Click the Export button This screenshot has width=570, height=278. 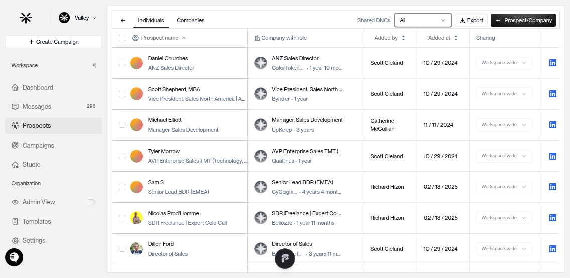tap(471, 20)
